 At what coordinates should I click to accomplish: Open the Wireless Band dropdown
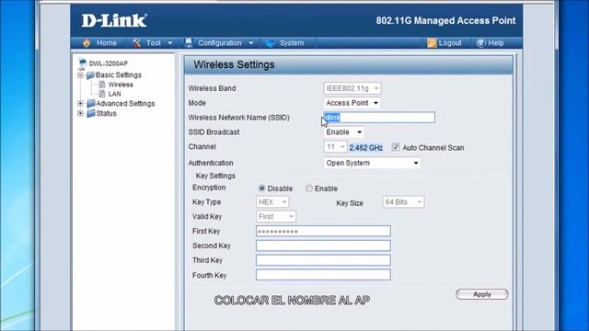tap(352, 88)
